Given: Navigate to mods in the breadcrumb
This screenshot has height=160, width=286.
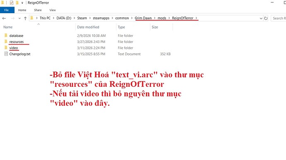Looking at the screenshot, I should [x=162, y=18].
